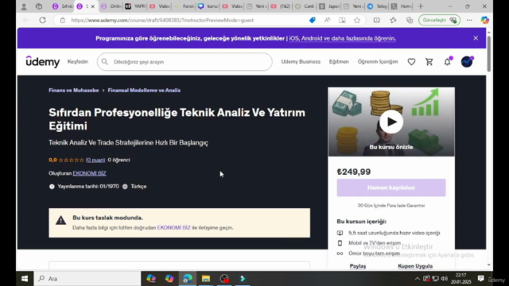The image size is (509, 286).
Task: Switch to the Onlin browser tab
Action: point(111,6)
